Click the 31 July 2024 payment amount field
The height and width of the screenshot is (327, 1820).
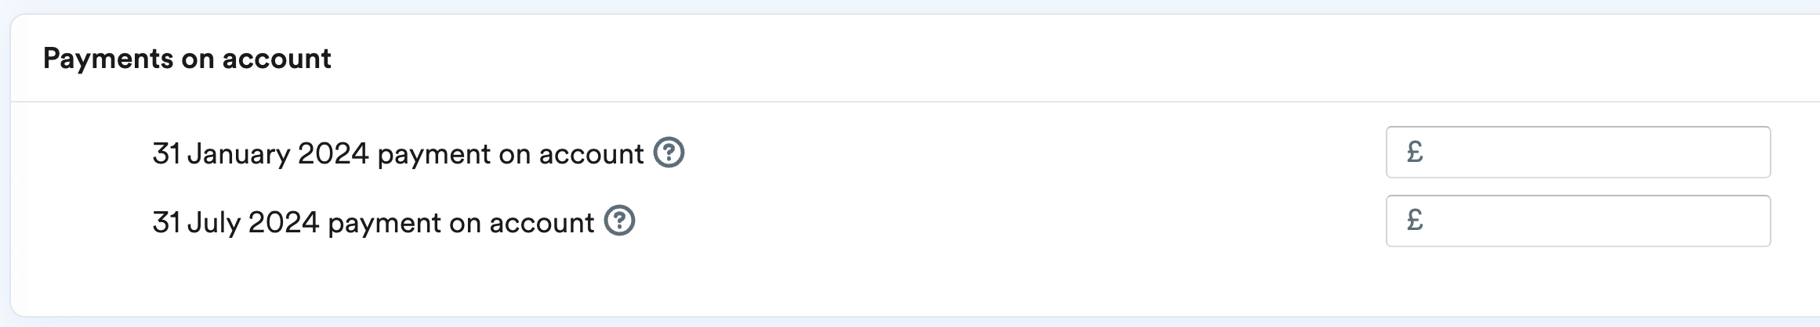[x=1578, y=221]
